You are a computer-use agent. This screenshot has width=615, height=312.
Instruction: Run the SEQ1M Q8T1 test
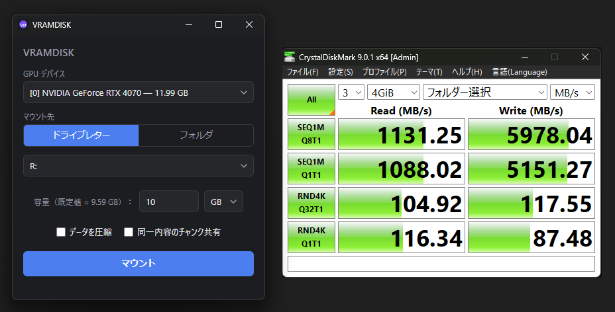pos(311,134)
